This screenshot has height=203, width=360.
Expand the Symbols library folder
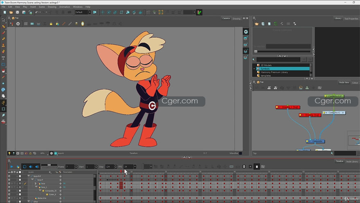tap(254, 69)
